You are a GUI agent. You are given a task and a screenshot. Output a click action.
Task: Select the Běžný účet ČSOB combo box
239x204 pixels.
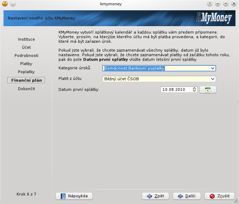click(159, 79)
